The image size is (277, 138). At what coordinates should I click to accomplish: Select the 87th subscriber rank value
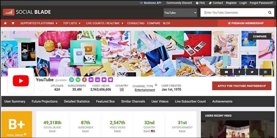click(86, 123)
